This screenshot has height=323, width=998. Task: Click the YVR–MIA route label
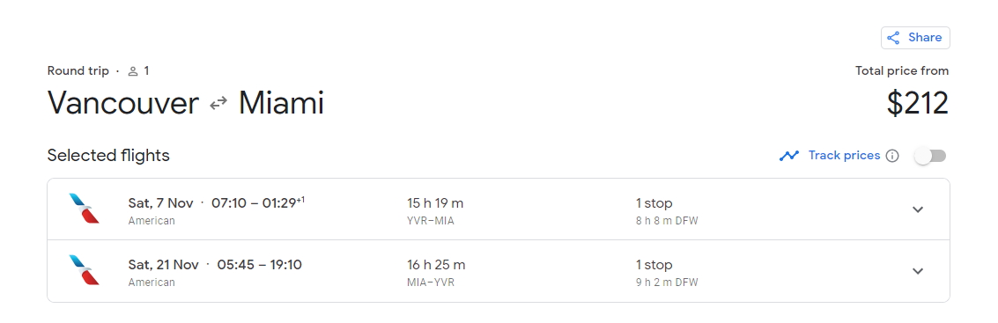point(431,221)
